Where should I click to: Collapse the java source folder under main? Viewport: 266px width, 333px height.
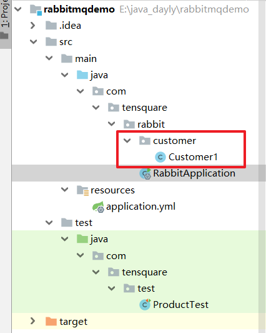coord(64,74)
